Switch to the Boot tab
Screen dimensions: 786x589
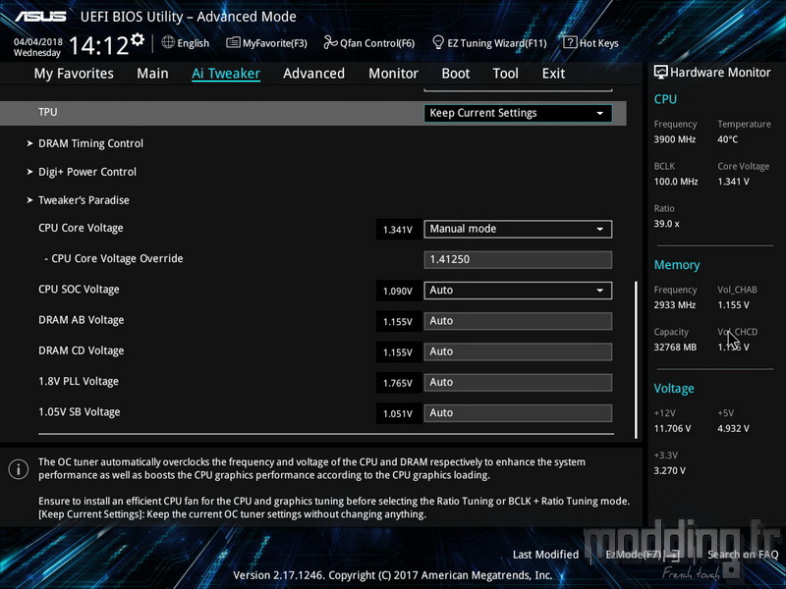coord(456,74)
